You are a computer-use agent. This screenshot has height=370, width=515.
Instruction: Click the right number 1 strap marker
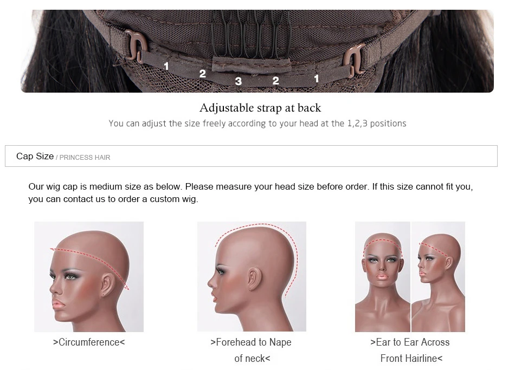pos(316,79)
